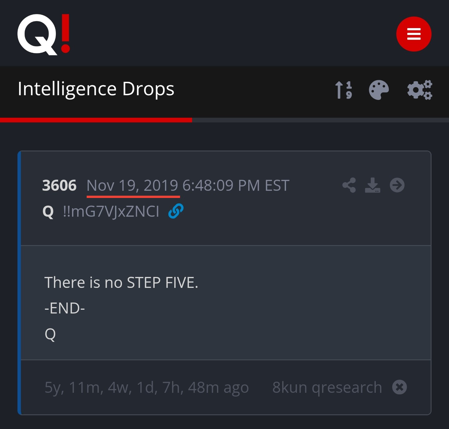Viewport: 449px width, 429px height.
Task: Share drop 3606
Action: click(x=349, y=185)
